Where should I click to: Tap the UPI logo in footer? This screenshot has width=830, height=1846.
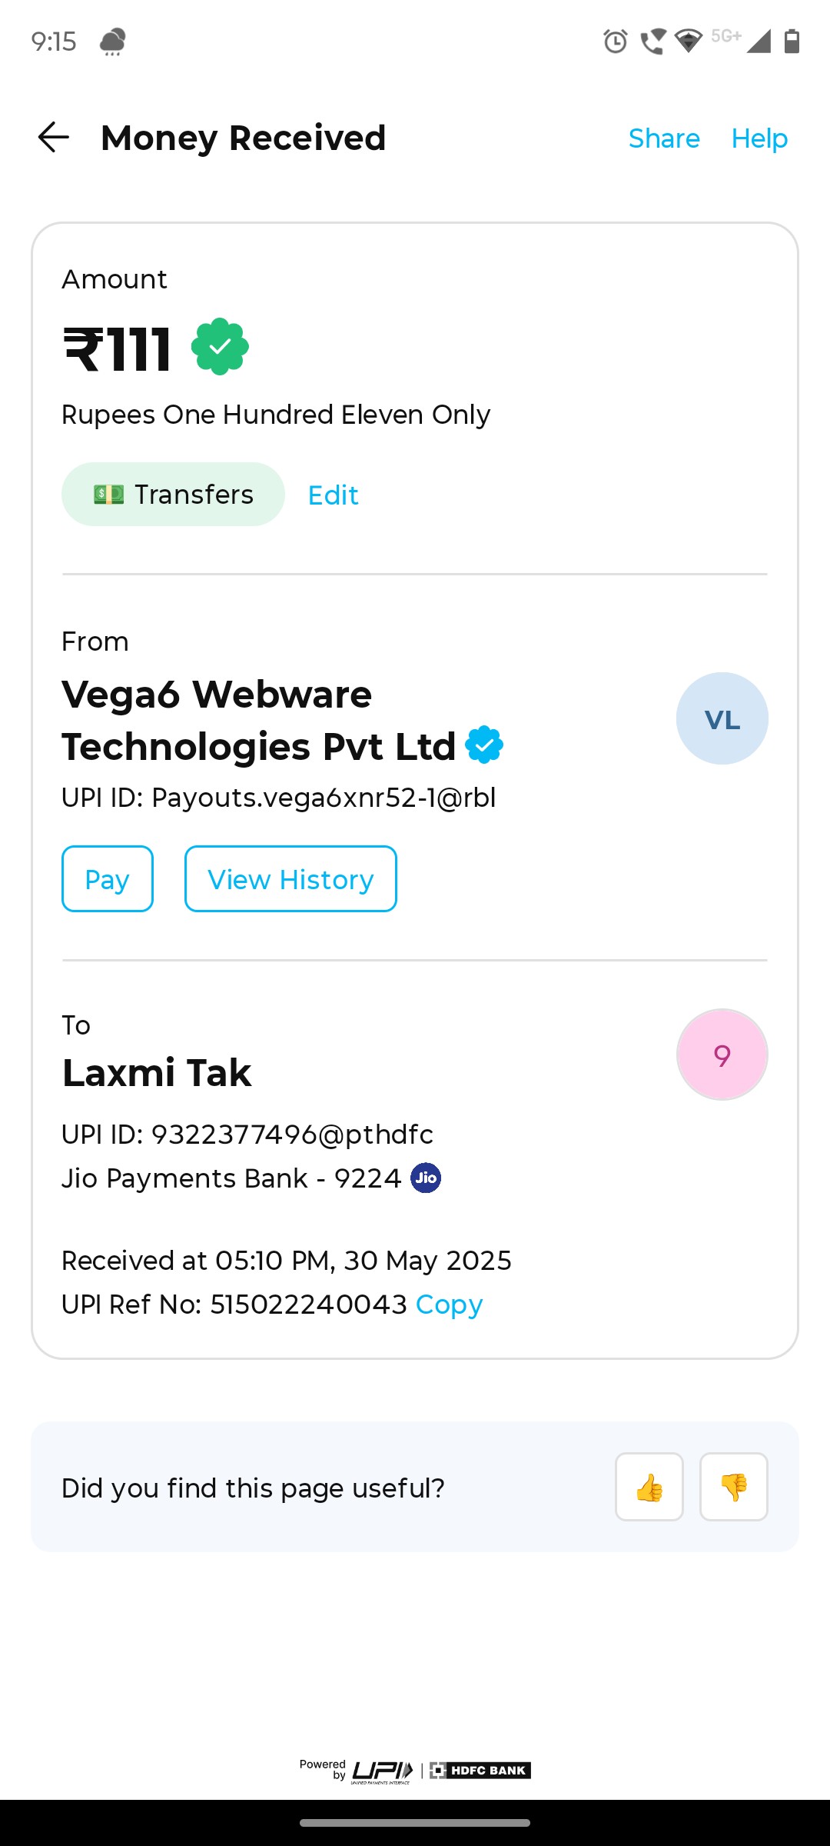pyautogui.click(x=383, y=1771)
